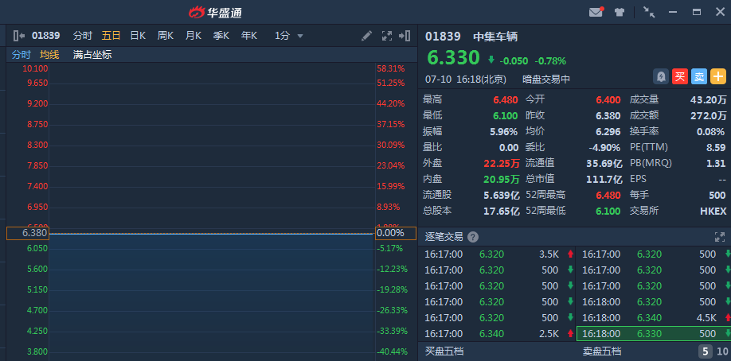Select the highlighted 16:18:00 6.330 trade row

point(654,333)
